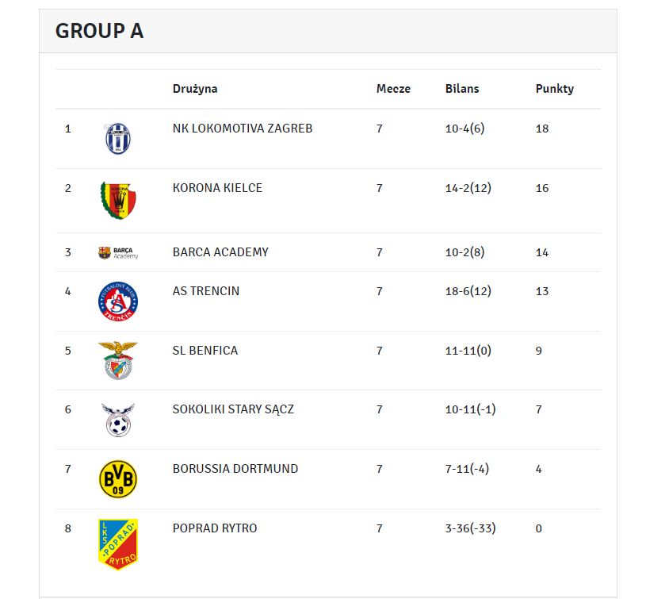Open the NK LOKOMOTIVA ZAGREB team name

tap(243, 129)
